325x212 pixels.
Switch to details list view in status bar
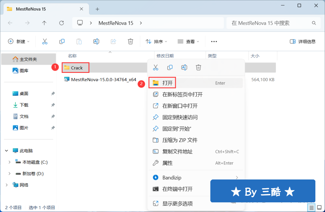[311, 207]
